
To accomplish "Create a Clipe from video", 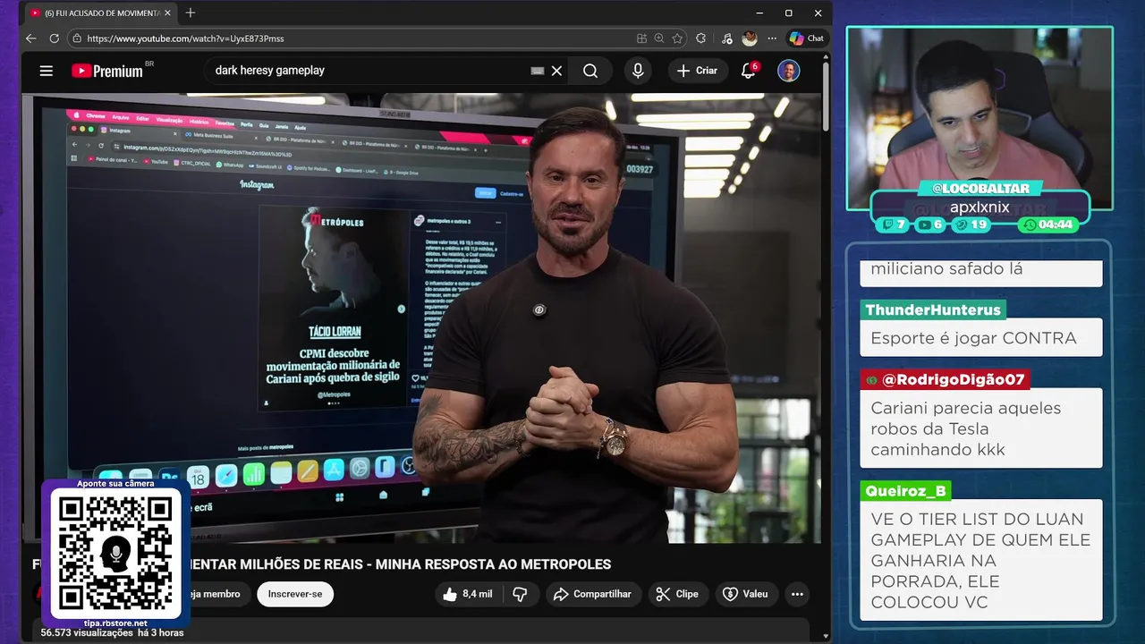I will 677,594.
